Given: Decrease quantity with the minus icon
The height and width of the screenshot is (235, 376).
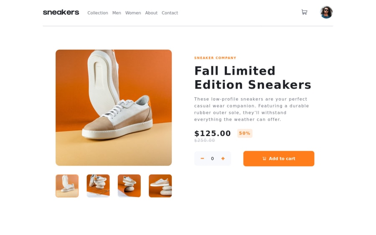Looking at the screenshot, I should [202, 158].
